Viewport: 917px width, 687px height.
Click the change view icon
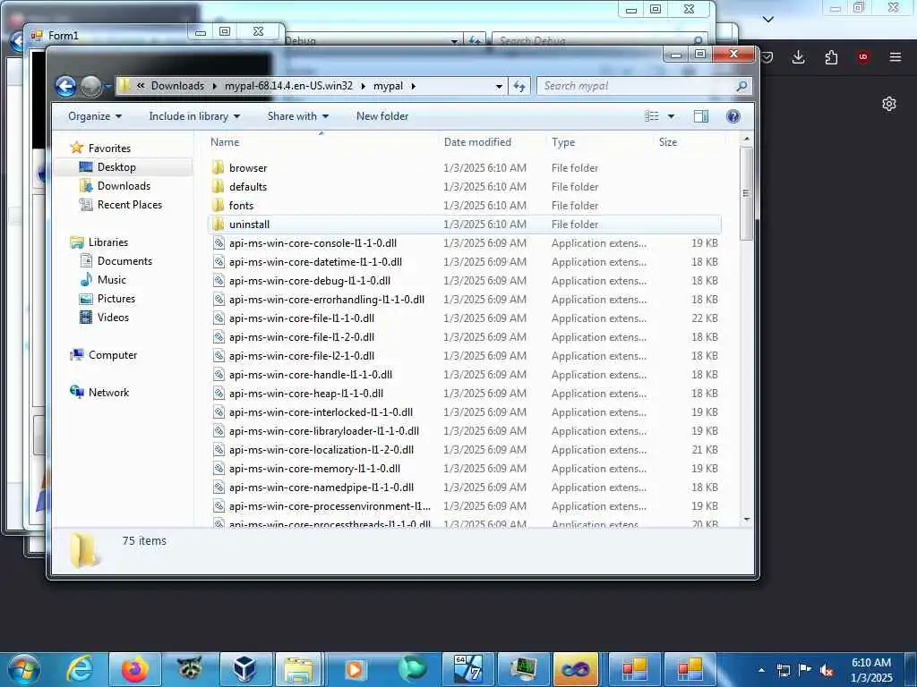pos(652,116)
